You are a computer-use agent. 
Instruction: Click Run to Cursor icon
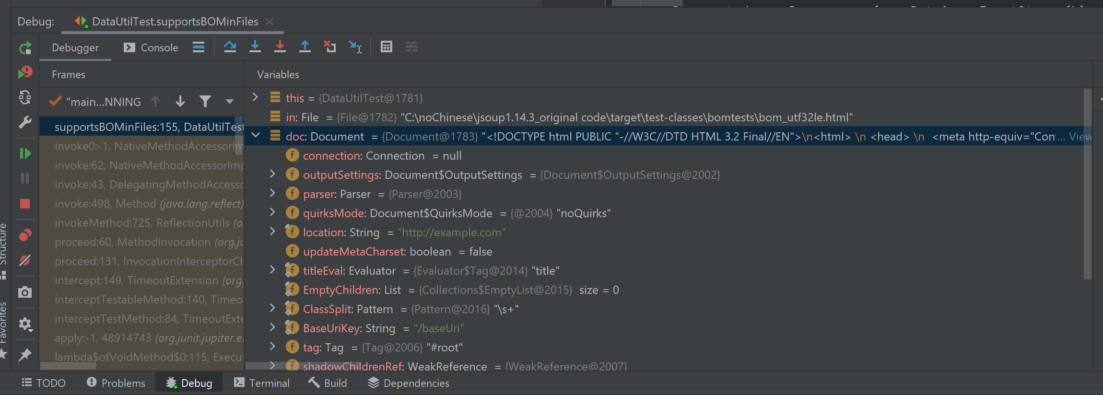[x=355, y=46]
